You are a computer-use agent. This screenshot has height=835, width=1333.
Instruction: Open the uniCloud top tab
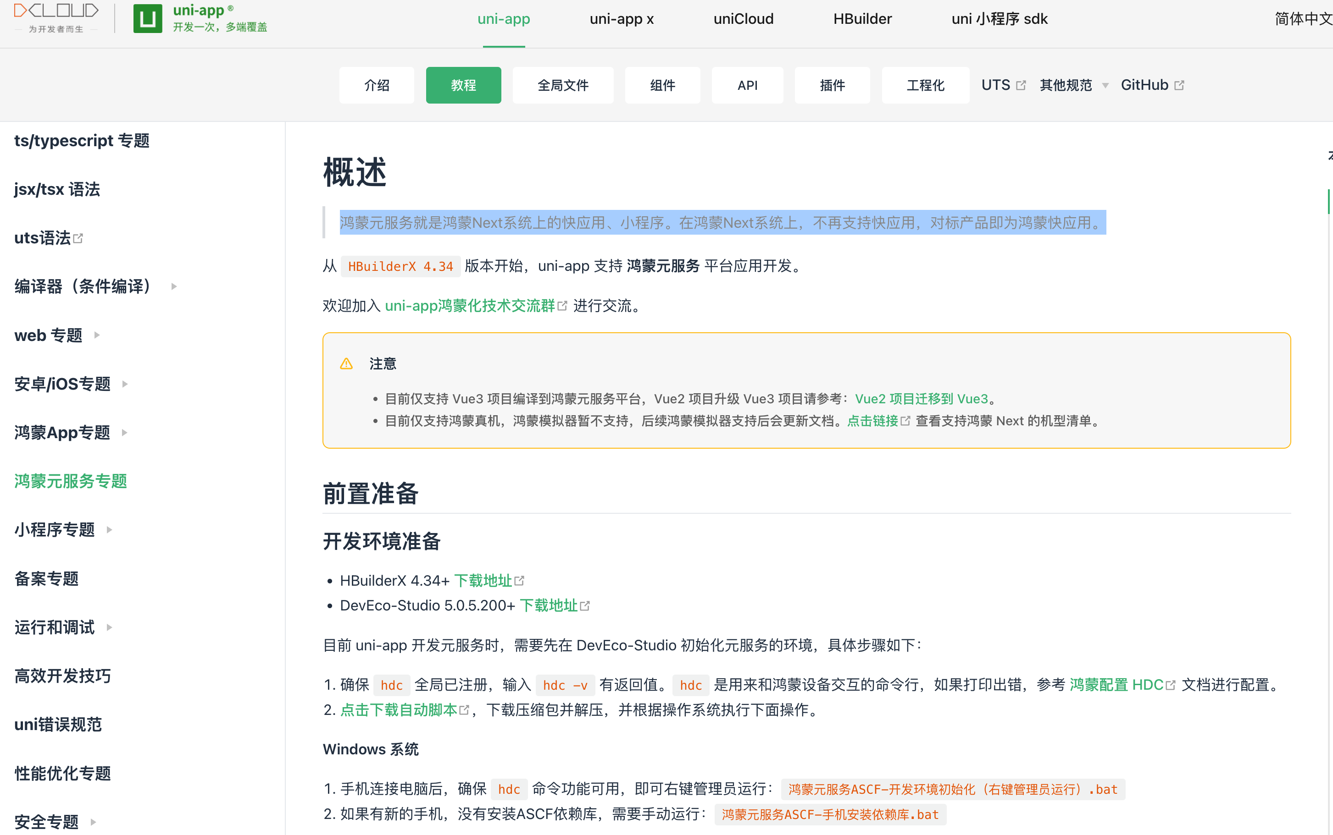pos(743,19)
